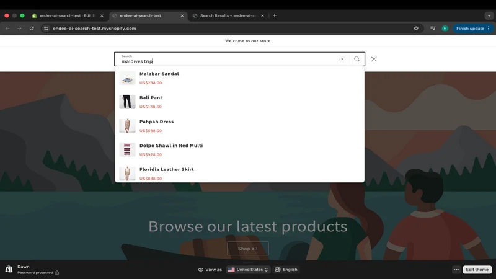Click the US$538.00 price text
Screen dimensions: 496x279
151,131
